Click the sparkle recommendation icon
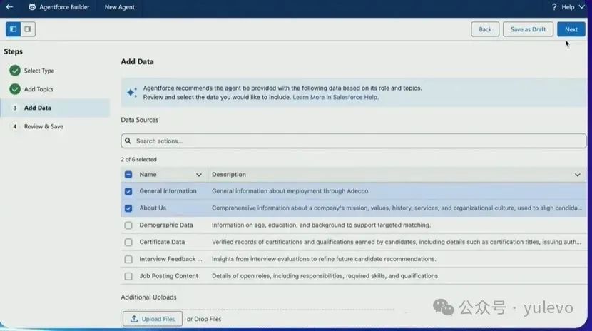 point(132,93)
